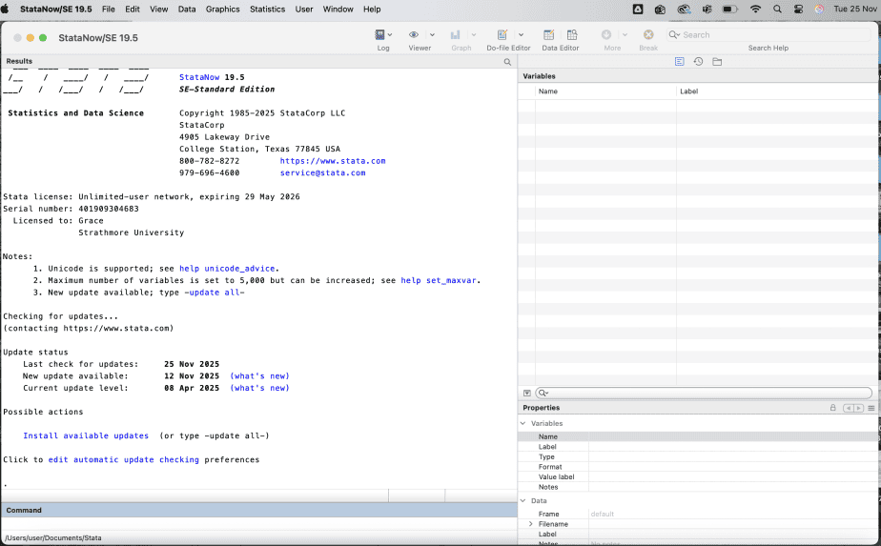Click the /Users/user/Documents/Stata path in status bar
881x546 pixels.
[x=52, y=538]
